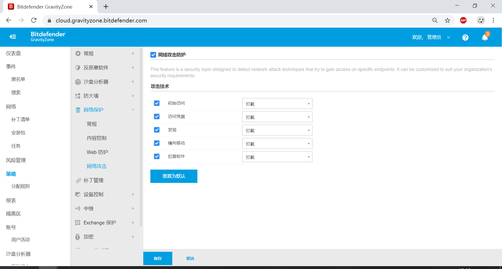502x269 pixels.
Task: Uncheck the 发现 checkbox
Action: pos(157,130)
